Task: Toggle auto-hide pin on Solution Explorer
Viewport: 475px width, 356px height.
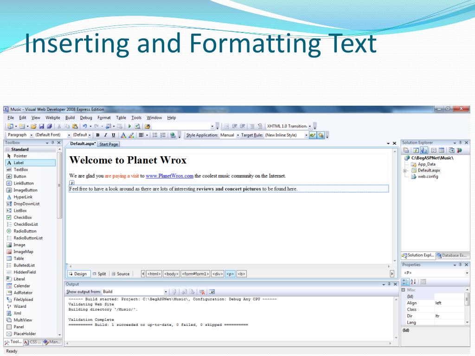Action: 460,143
